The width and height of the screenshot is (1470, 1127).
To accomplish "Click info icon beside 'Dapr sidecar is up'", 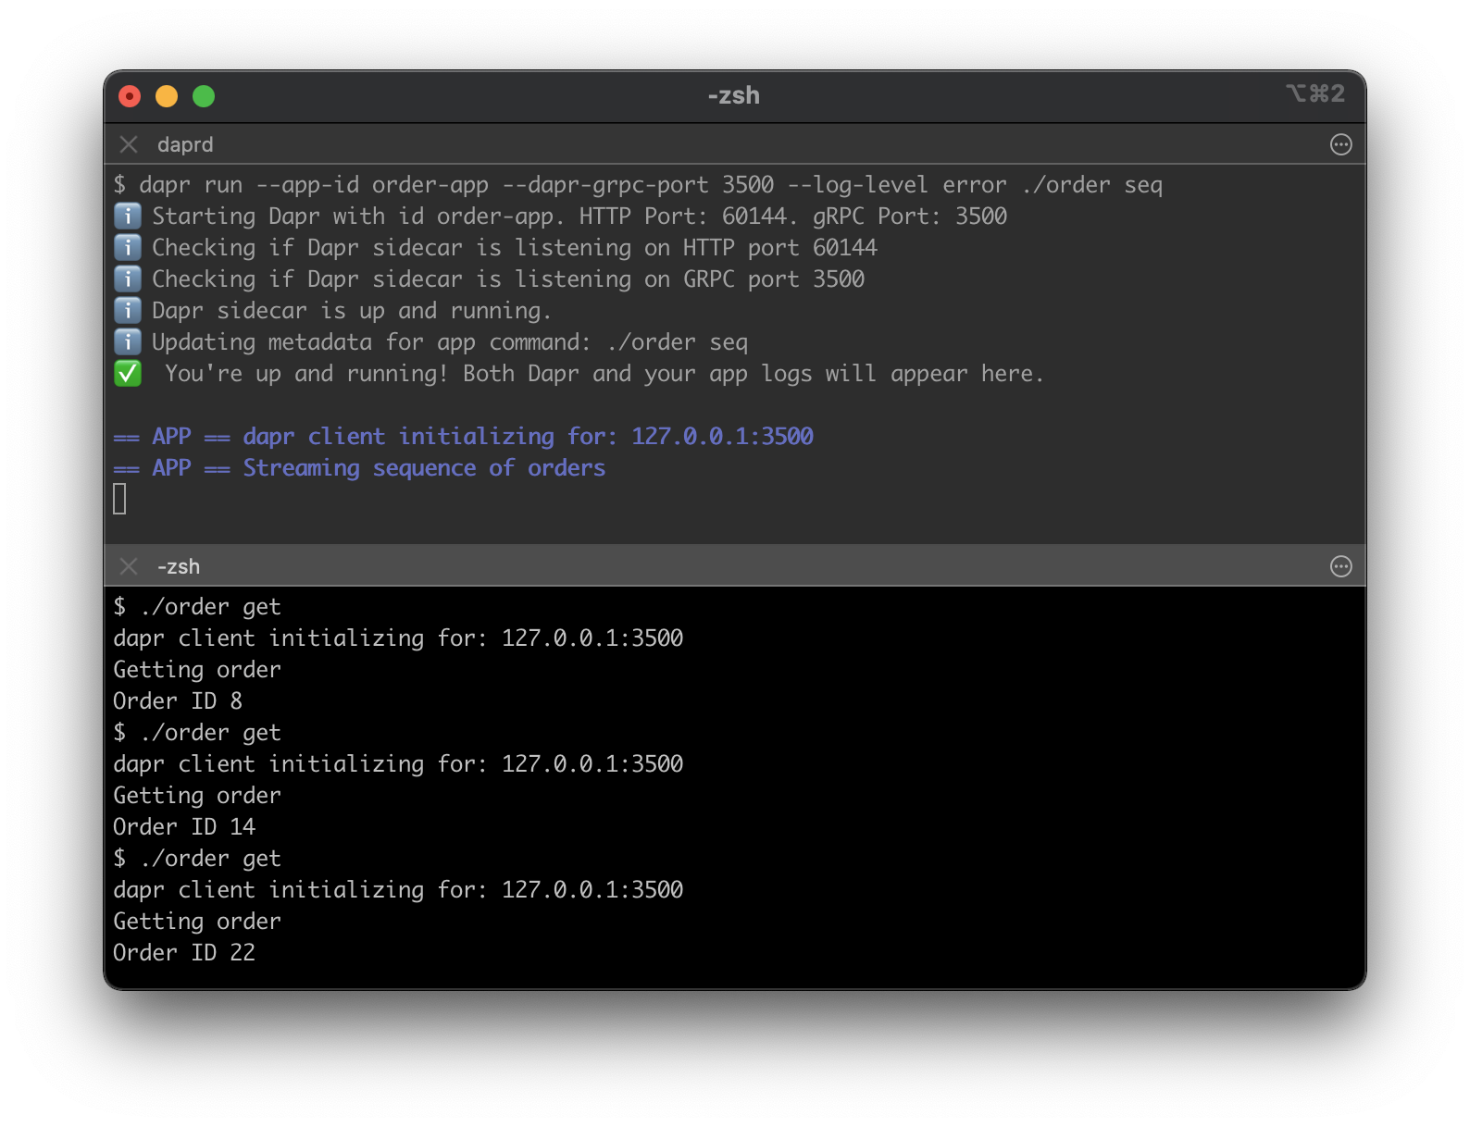I will [x=128, y=311].
